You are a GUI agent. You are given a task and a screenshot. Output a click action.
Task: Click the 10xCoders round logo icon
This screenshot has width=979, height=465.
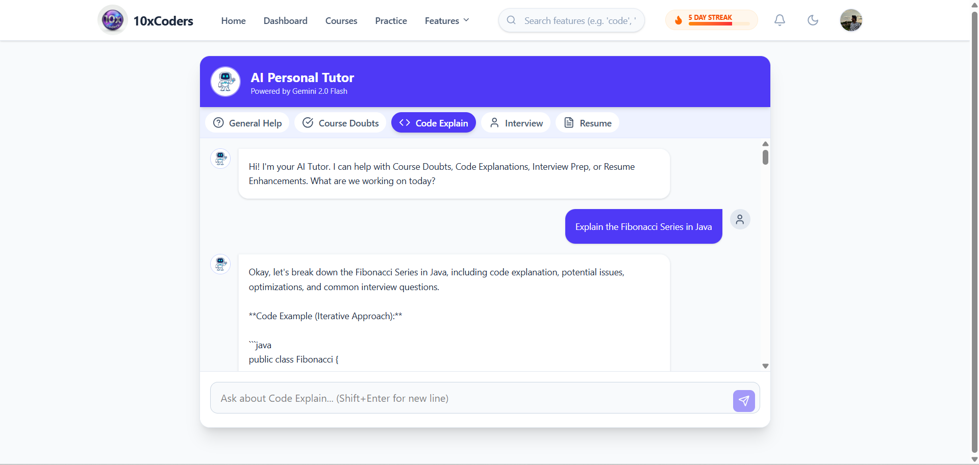pos(112,20)
